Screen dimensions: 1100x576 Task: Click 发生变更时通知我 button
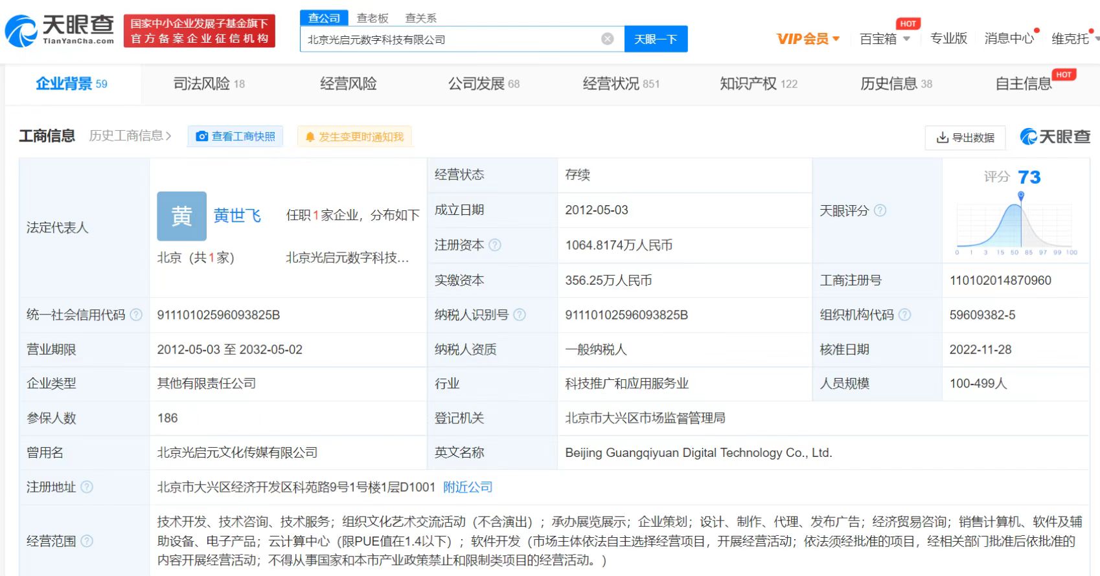pyautogui.click(x=354, y=137)
